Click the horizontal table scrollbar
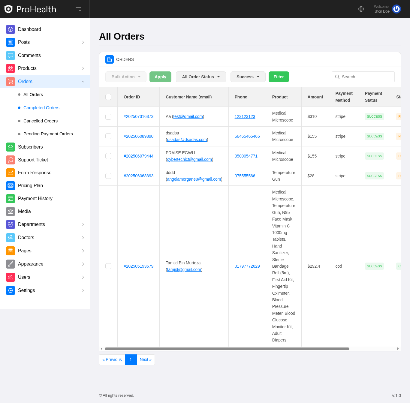The image size is (410, 403). click(227, 349)
